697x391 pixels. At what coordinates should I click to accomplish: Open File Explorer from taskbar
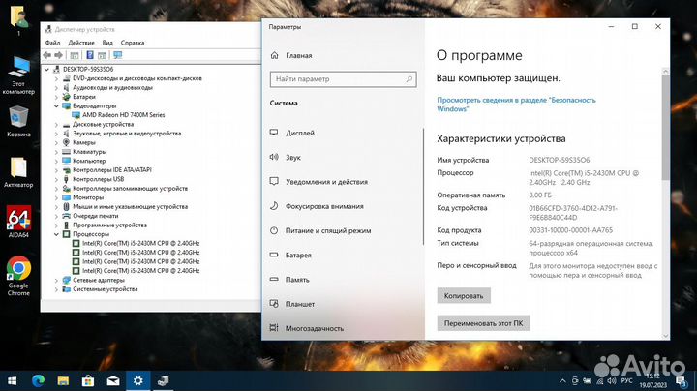tap(63, 380)
